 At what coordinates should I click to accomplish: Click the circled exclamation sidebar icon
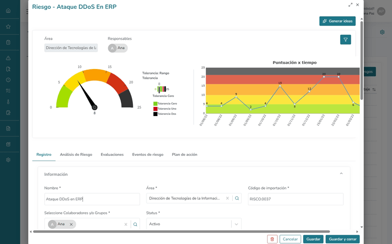click(8, 80)
